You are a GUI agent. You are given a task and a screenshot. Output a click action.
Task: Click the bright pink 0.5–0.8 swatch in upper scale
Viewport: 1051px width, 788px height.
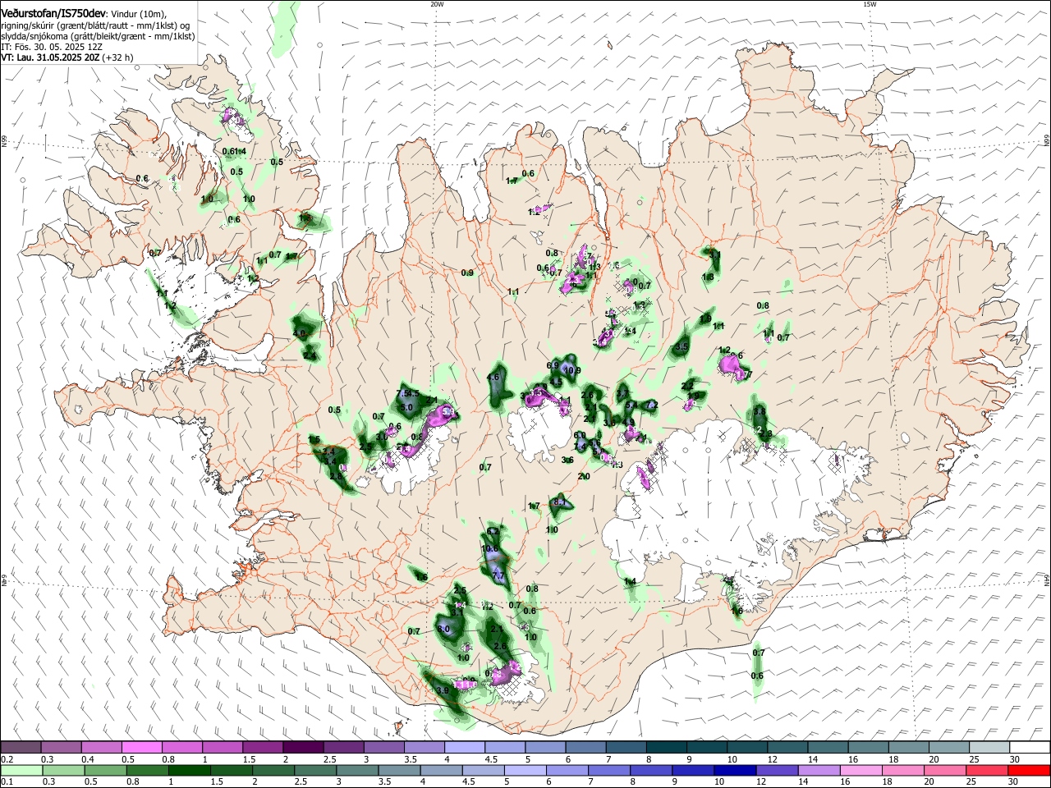pyautogui.click(x=141, y=748)
